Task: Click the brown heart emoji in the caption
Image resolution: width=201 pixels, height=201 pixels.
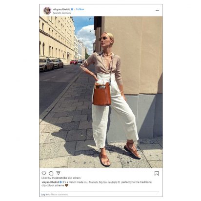Action: click(66, 185)
